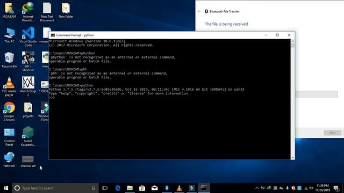Viewport: 344px width, 193px height.
Task: Select the New Text Document desktop icon
Action: (x=47, y=12)
